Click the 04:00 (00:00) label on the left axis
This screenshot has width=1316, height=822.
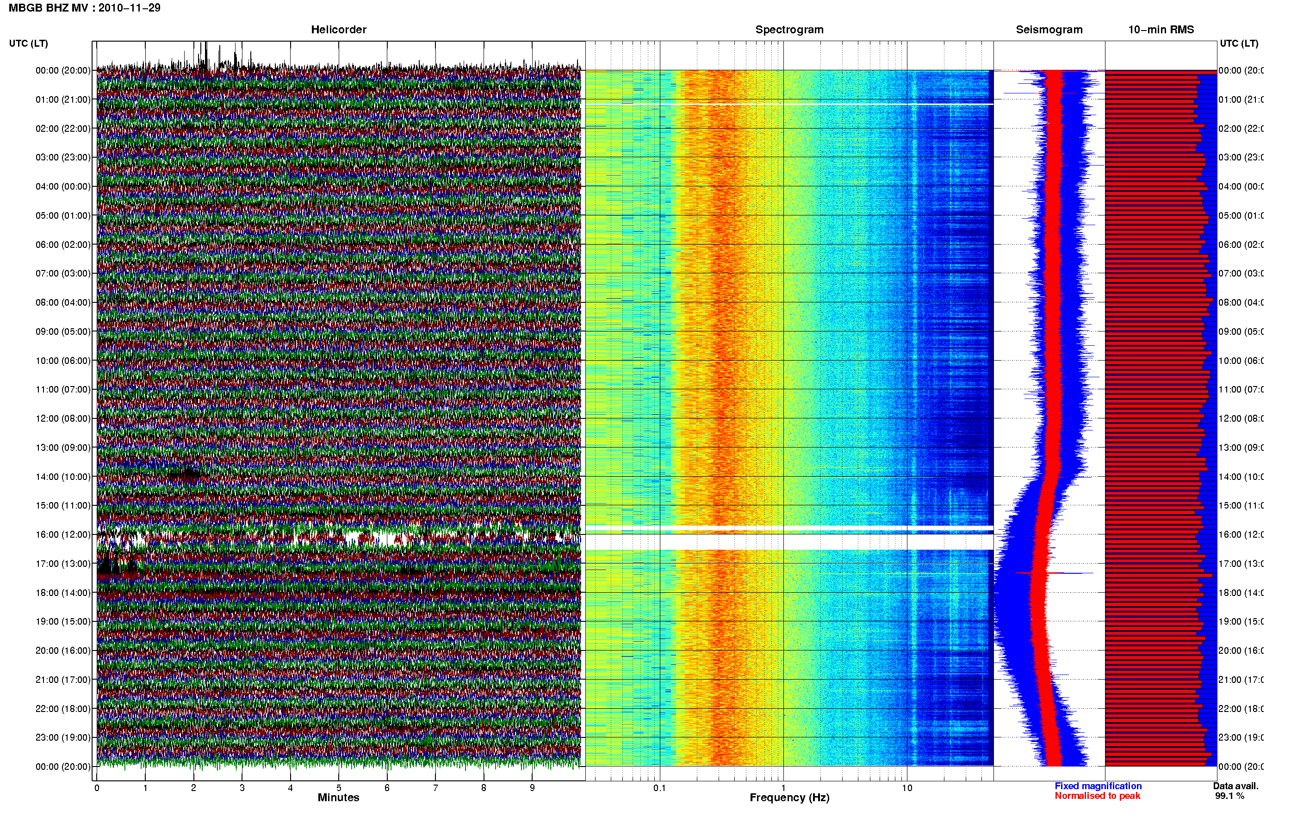(63, 186)
